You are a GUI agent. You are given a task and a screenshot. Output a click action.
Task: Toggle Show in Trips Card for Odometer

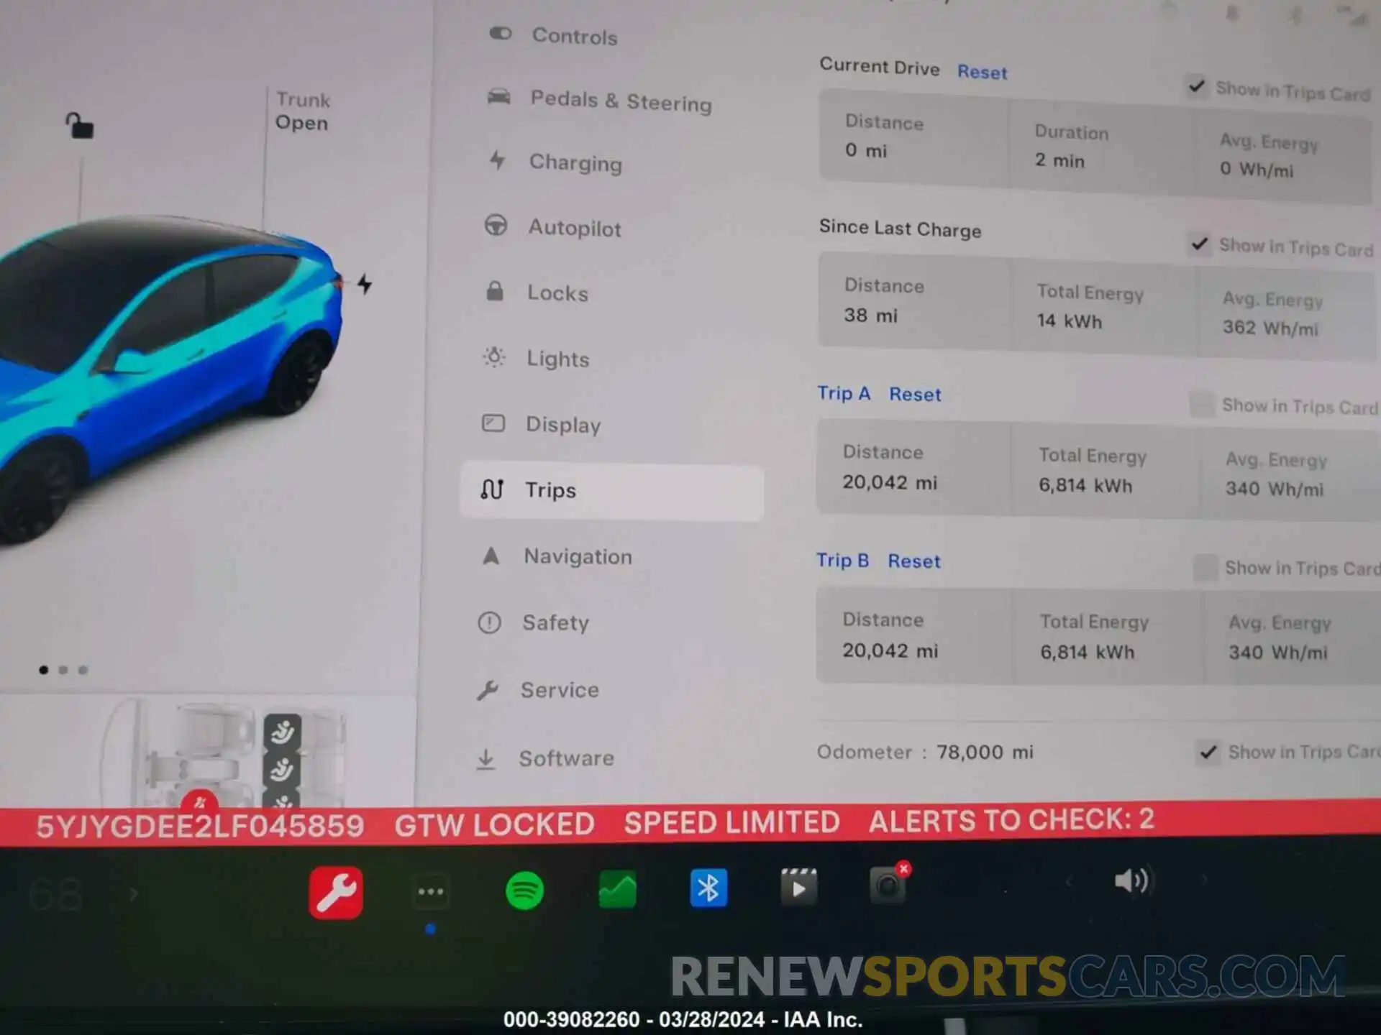click(x=1206, y=751)
